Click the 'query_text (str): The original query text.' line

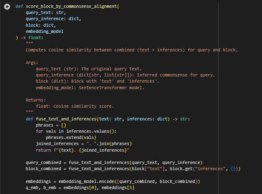(89, 69)
